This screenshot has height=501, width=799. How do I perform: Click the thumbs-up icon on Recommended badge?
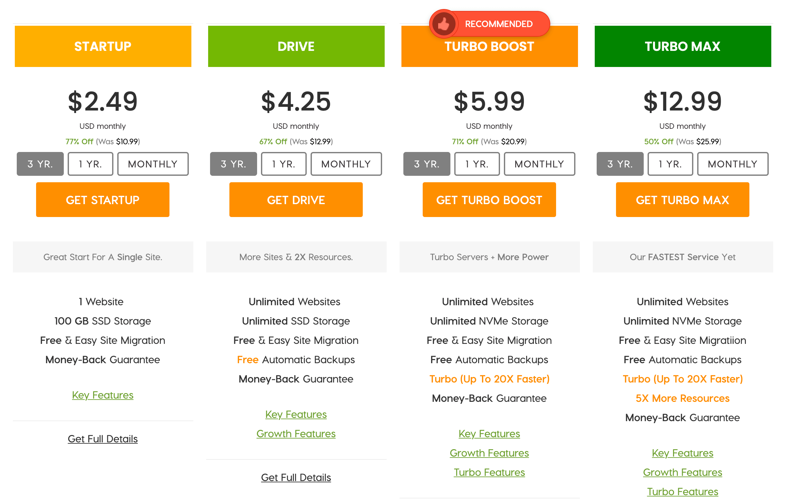(444, 24)
